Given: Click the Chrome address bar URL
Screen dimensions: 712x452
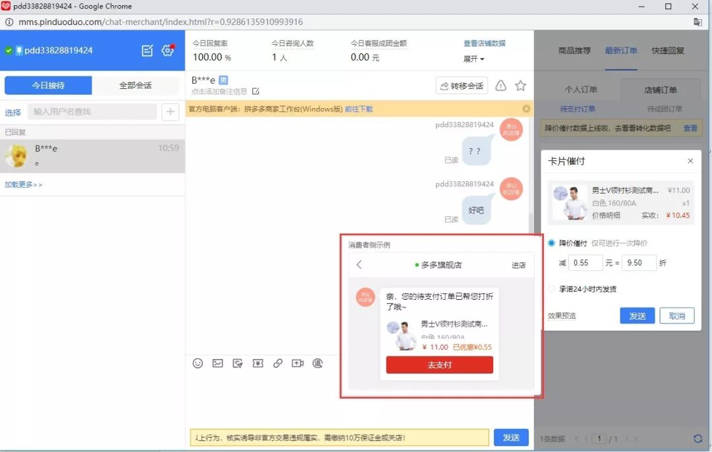Looking at the screenshot, I should pyautogui.click(x=160, y=22).
